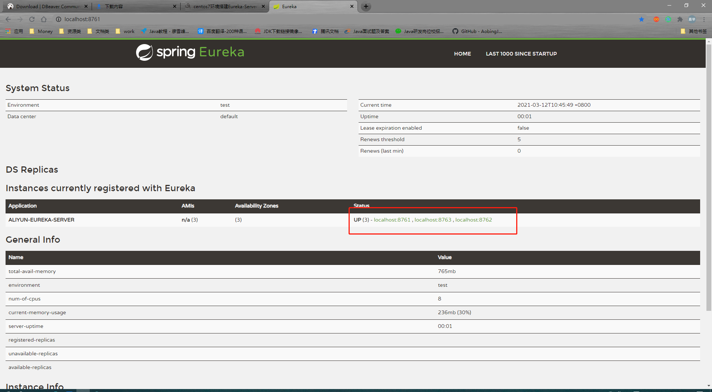
Task: Switch to the centos7环境搭建Eureka-Server tab
Action: click(224, 6)
